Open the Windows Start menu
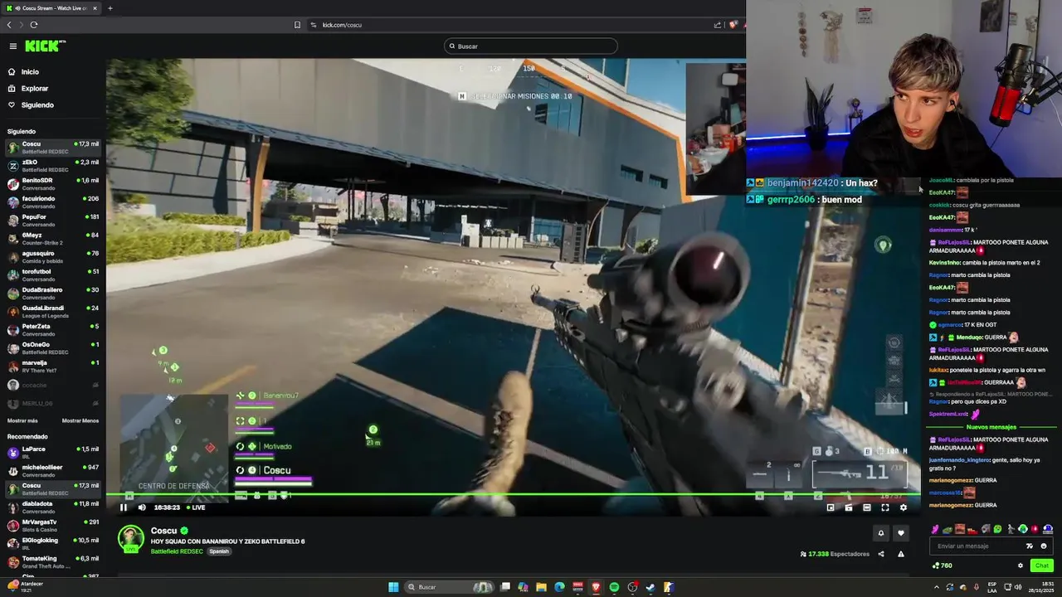 click(393, 587)
